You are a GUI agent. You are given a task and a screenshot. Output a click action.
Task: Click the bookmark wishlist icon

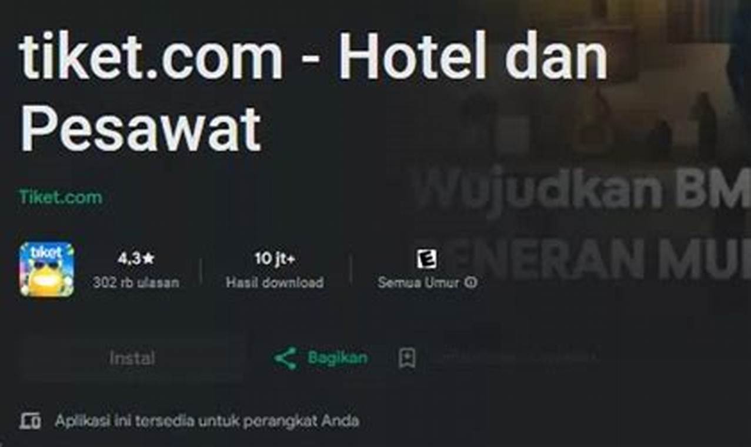[x=407, y=358]
